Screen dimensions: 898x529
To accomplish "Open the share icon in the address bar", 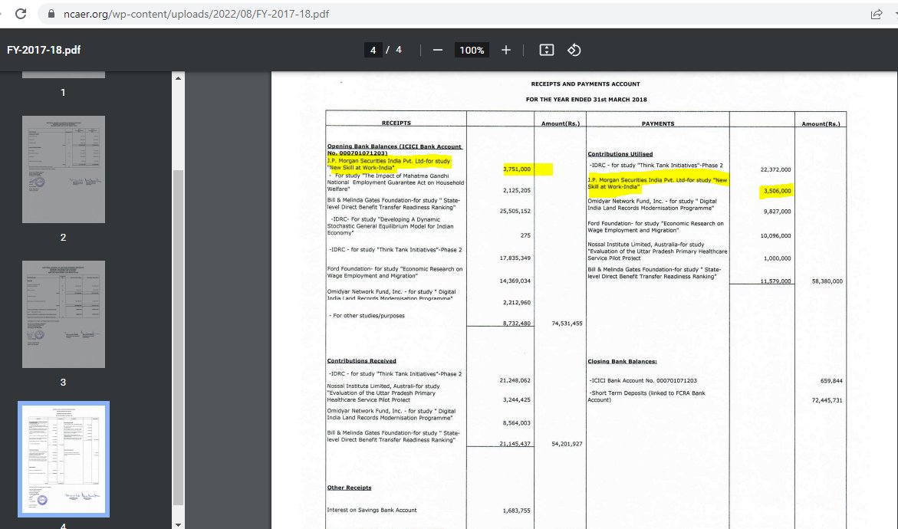I will [877, 15].
